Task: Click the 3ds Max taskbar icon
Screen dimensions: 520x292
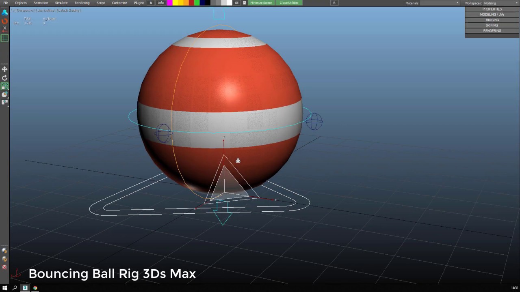Action: click(x=25, y=288)
